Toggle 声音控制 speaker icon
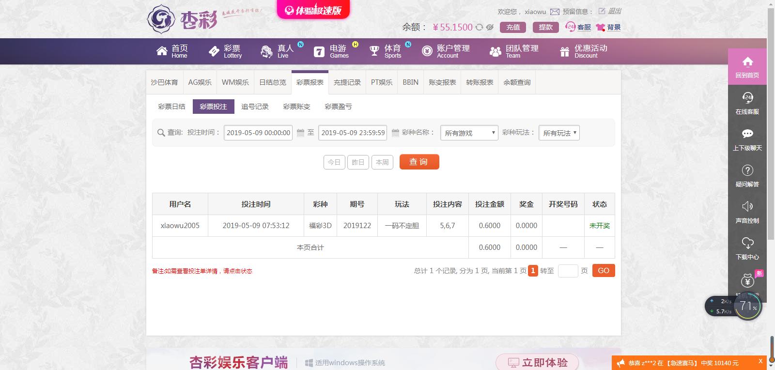This screenshot has width=775, height=370. click(x=747, y=207)
